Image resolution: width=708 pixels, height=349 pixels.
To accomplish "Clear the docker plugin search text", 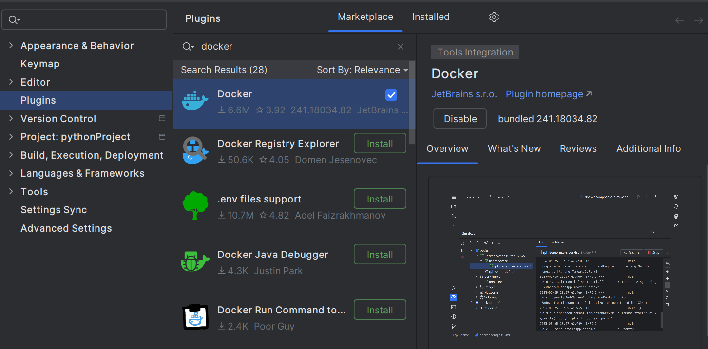I will [401, 47].
